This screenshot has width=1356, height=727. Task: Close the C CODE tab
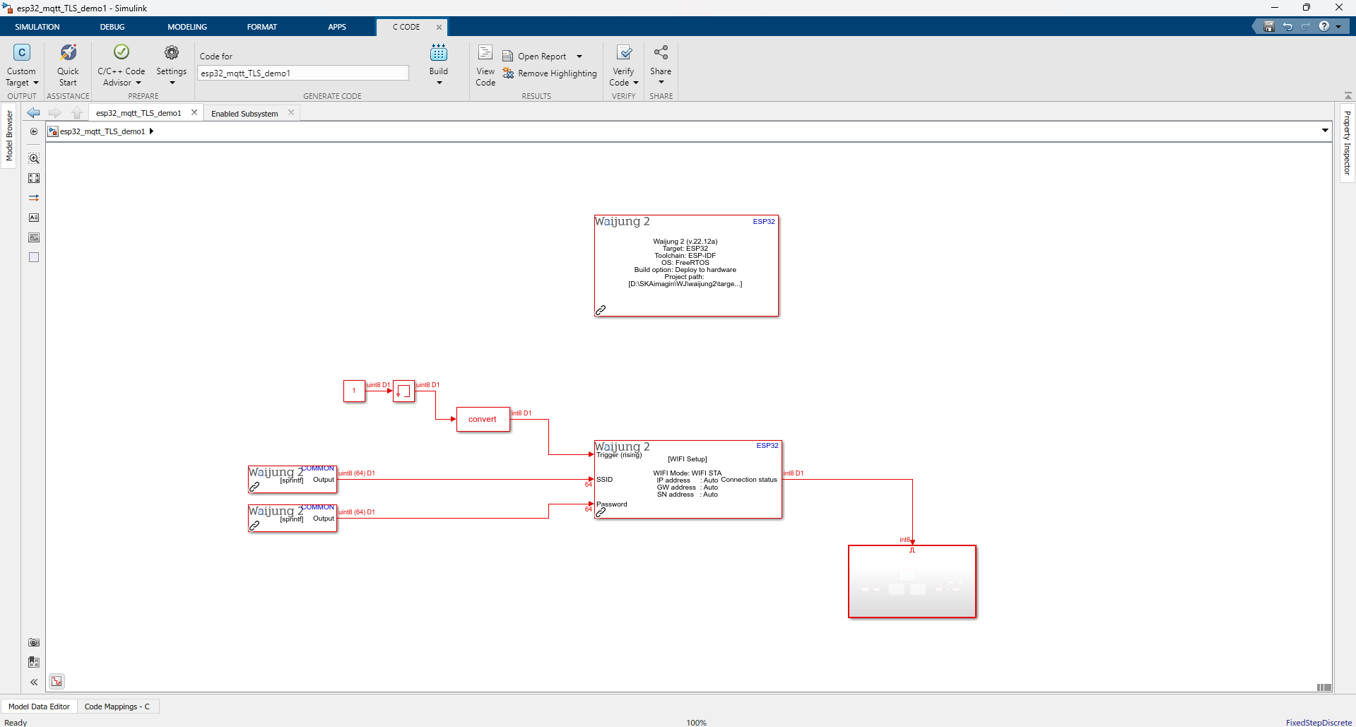pyautogui.click(x=439, y=28)
